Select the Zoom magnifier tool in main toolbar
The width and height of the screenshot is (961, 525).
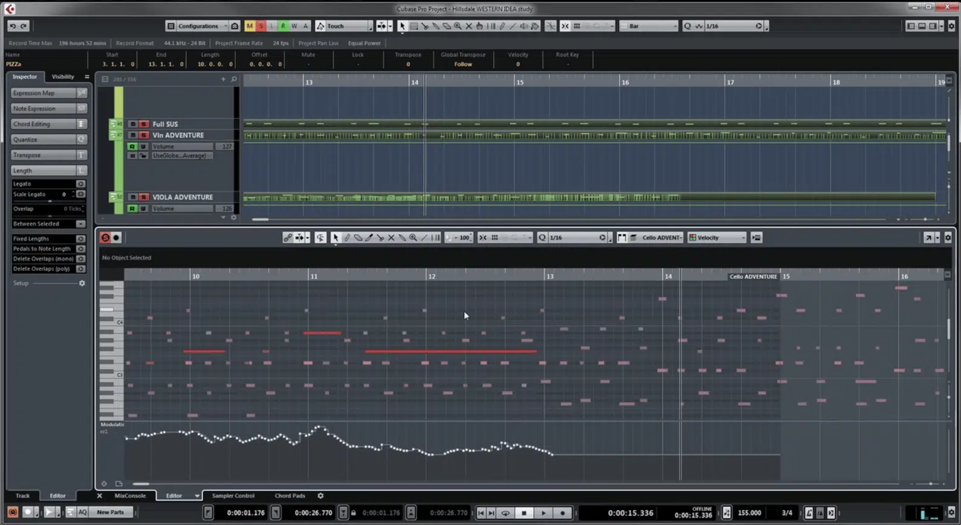[458, 26]
